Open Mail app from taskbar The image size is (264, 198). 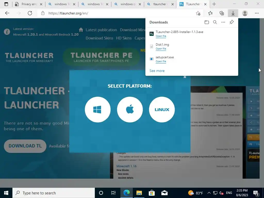(164, 193)
